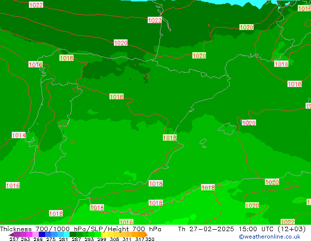Click the 1018 label on Spain's north coast

click(x=66, y=58)
